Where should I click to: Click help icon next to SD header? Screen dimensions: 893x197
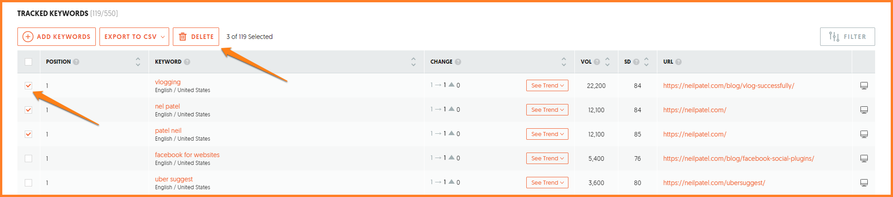(636, 62)
